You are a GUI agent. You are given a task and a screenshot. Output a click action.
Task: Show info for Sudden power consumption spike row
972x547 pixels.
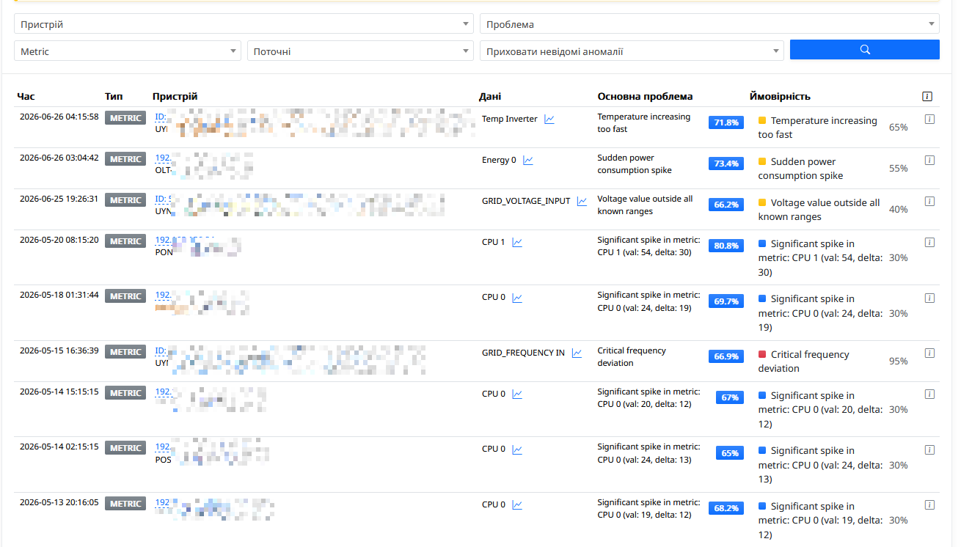pyautogui.click(x=929, y=160)
